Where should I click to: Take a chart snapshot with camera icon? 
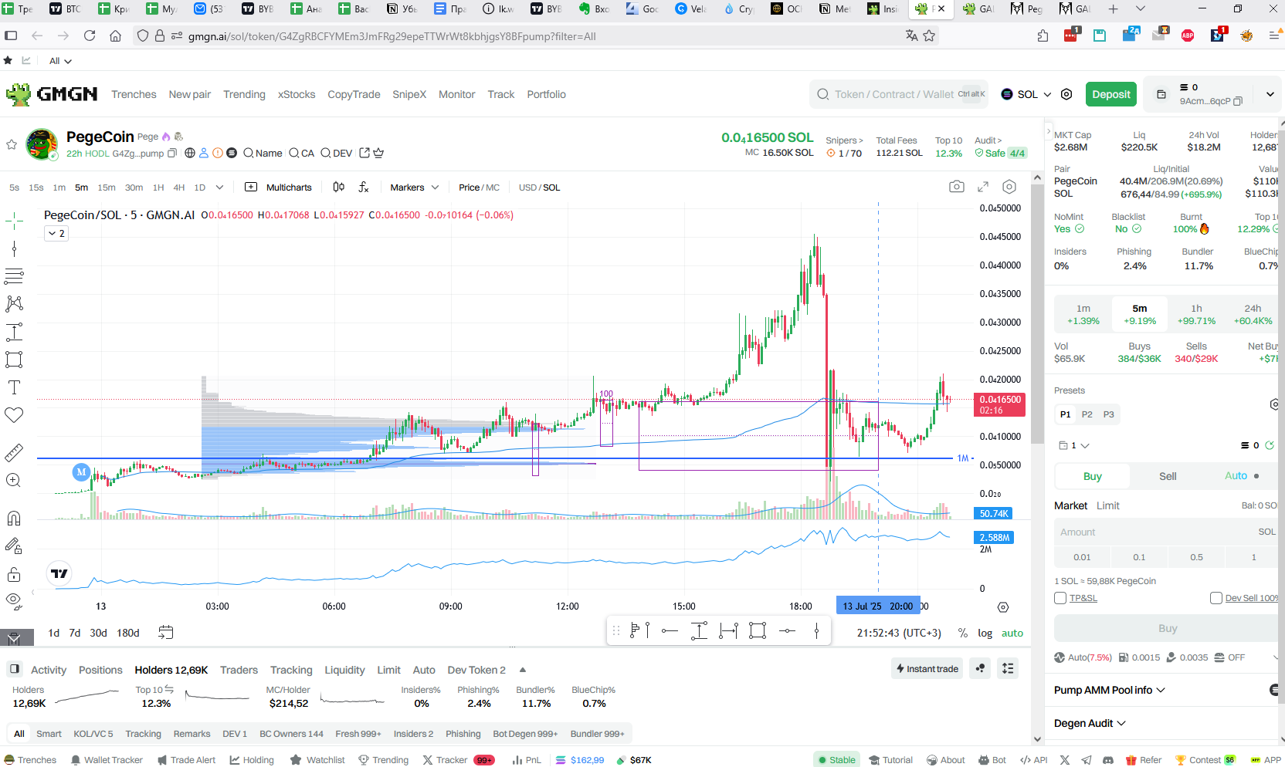coord(957,187)
